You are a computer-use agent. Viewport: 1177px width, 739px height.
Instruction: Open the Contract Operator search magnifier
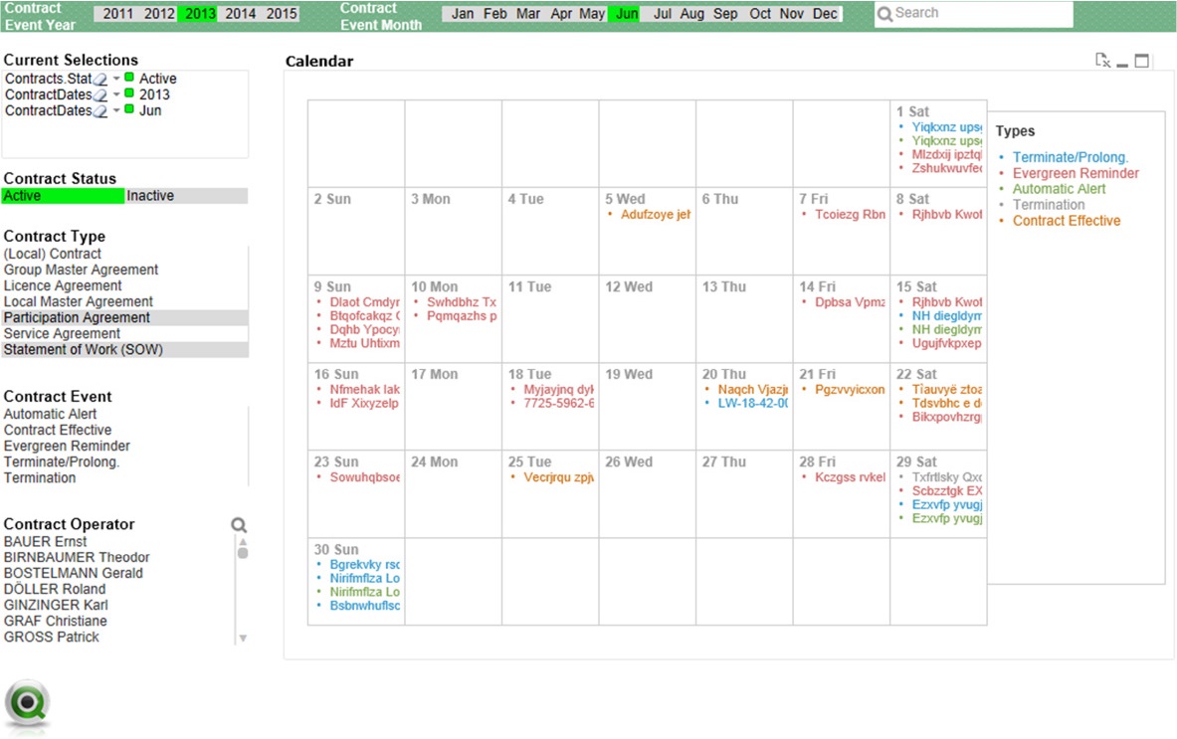(x=239, y=525)
